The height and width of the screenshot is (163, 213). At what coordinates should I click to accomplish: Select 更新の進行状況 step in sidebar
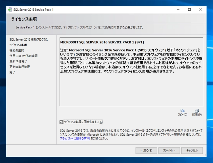(x=20, y=67)
